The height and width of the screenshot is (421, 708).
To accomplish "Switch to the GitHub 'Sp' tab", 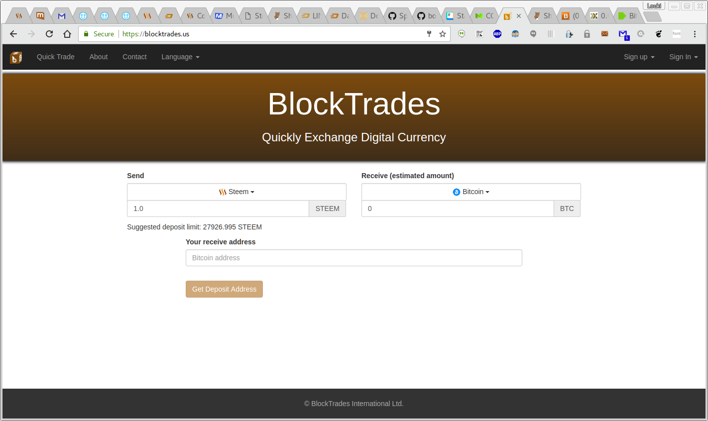I will coord(397,16).
